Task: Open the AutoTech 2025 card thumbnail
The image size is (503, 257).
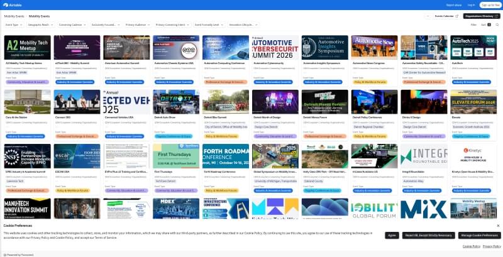Action: (473, 47)
